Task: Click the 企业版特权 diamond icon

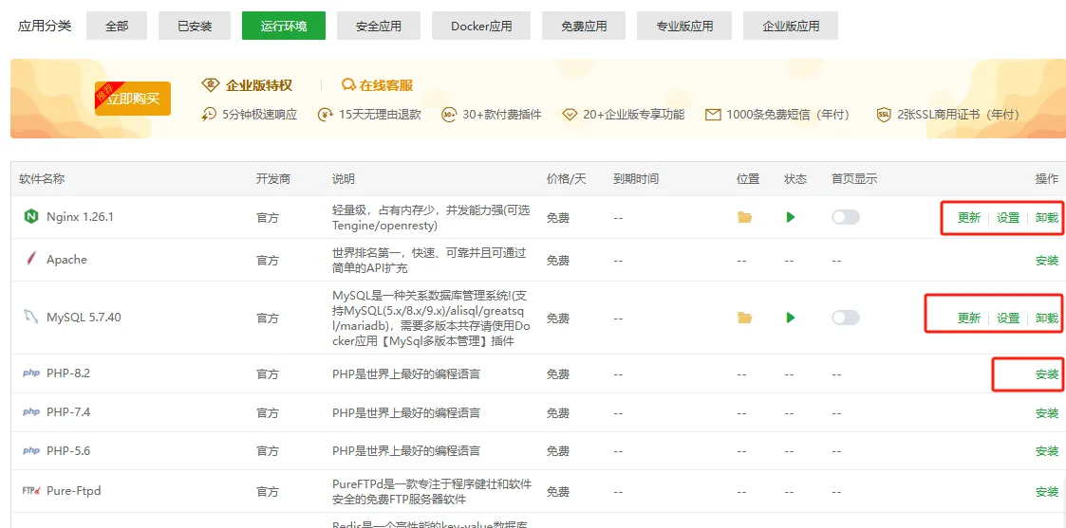Action: 211,84
